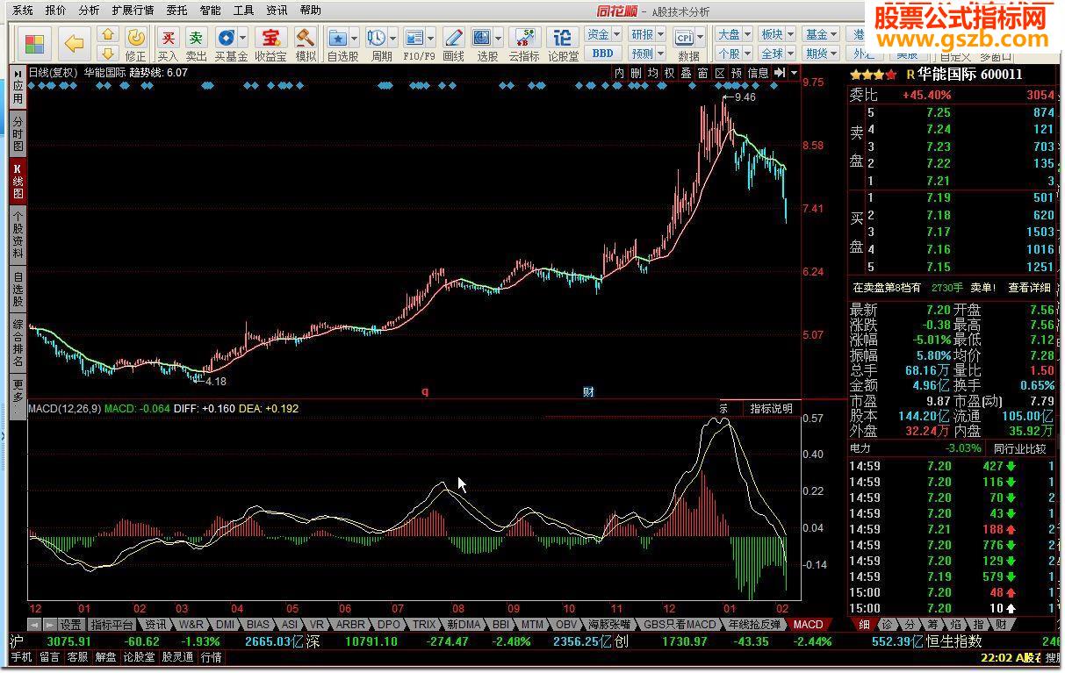Open the 买入 buy icon
This screenshot has height=673, width=1065.
click(168, 44)
